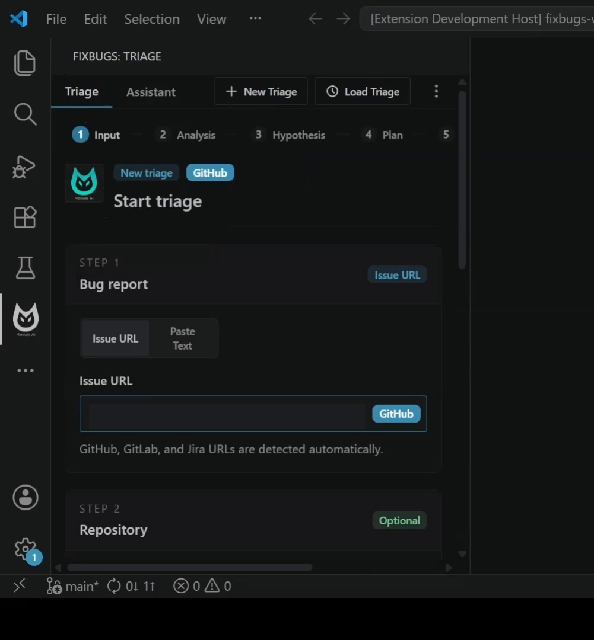Open the View menu
Viewport: 594px width, 640px height.
[211, 19]
